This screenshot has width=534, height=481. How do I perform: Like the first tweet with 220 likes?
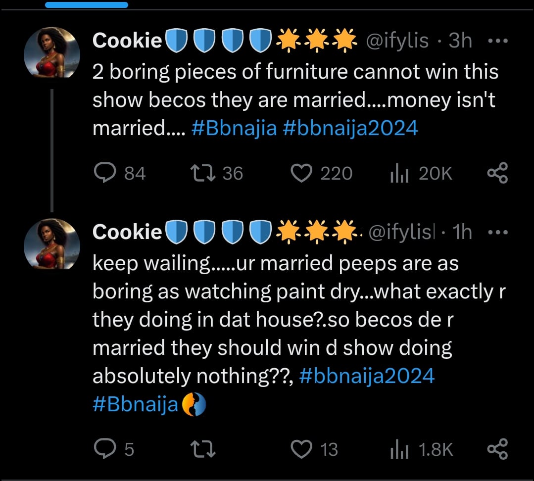coord(301,173)
